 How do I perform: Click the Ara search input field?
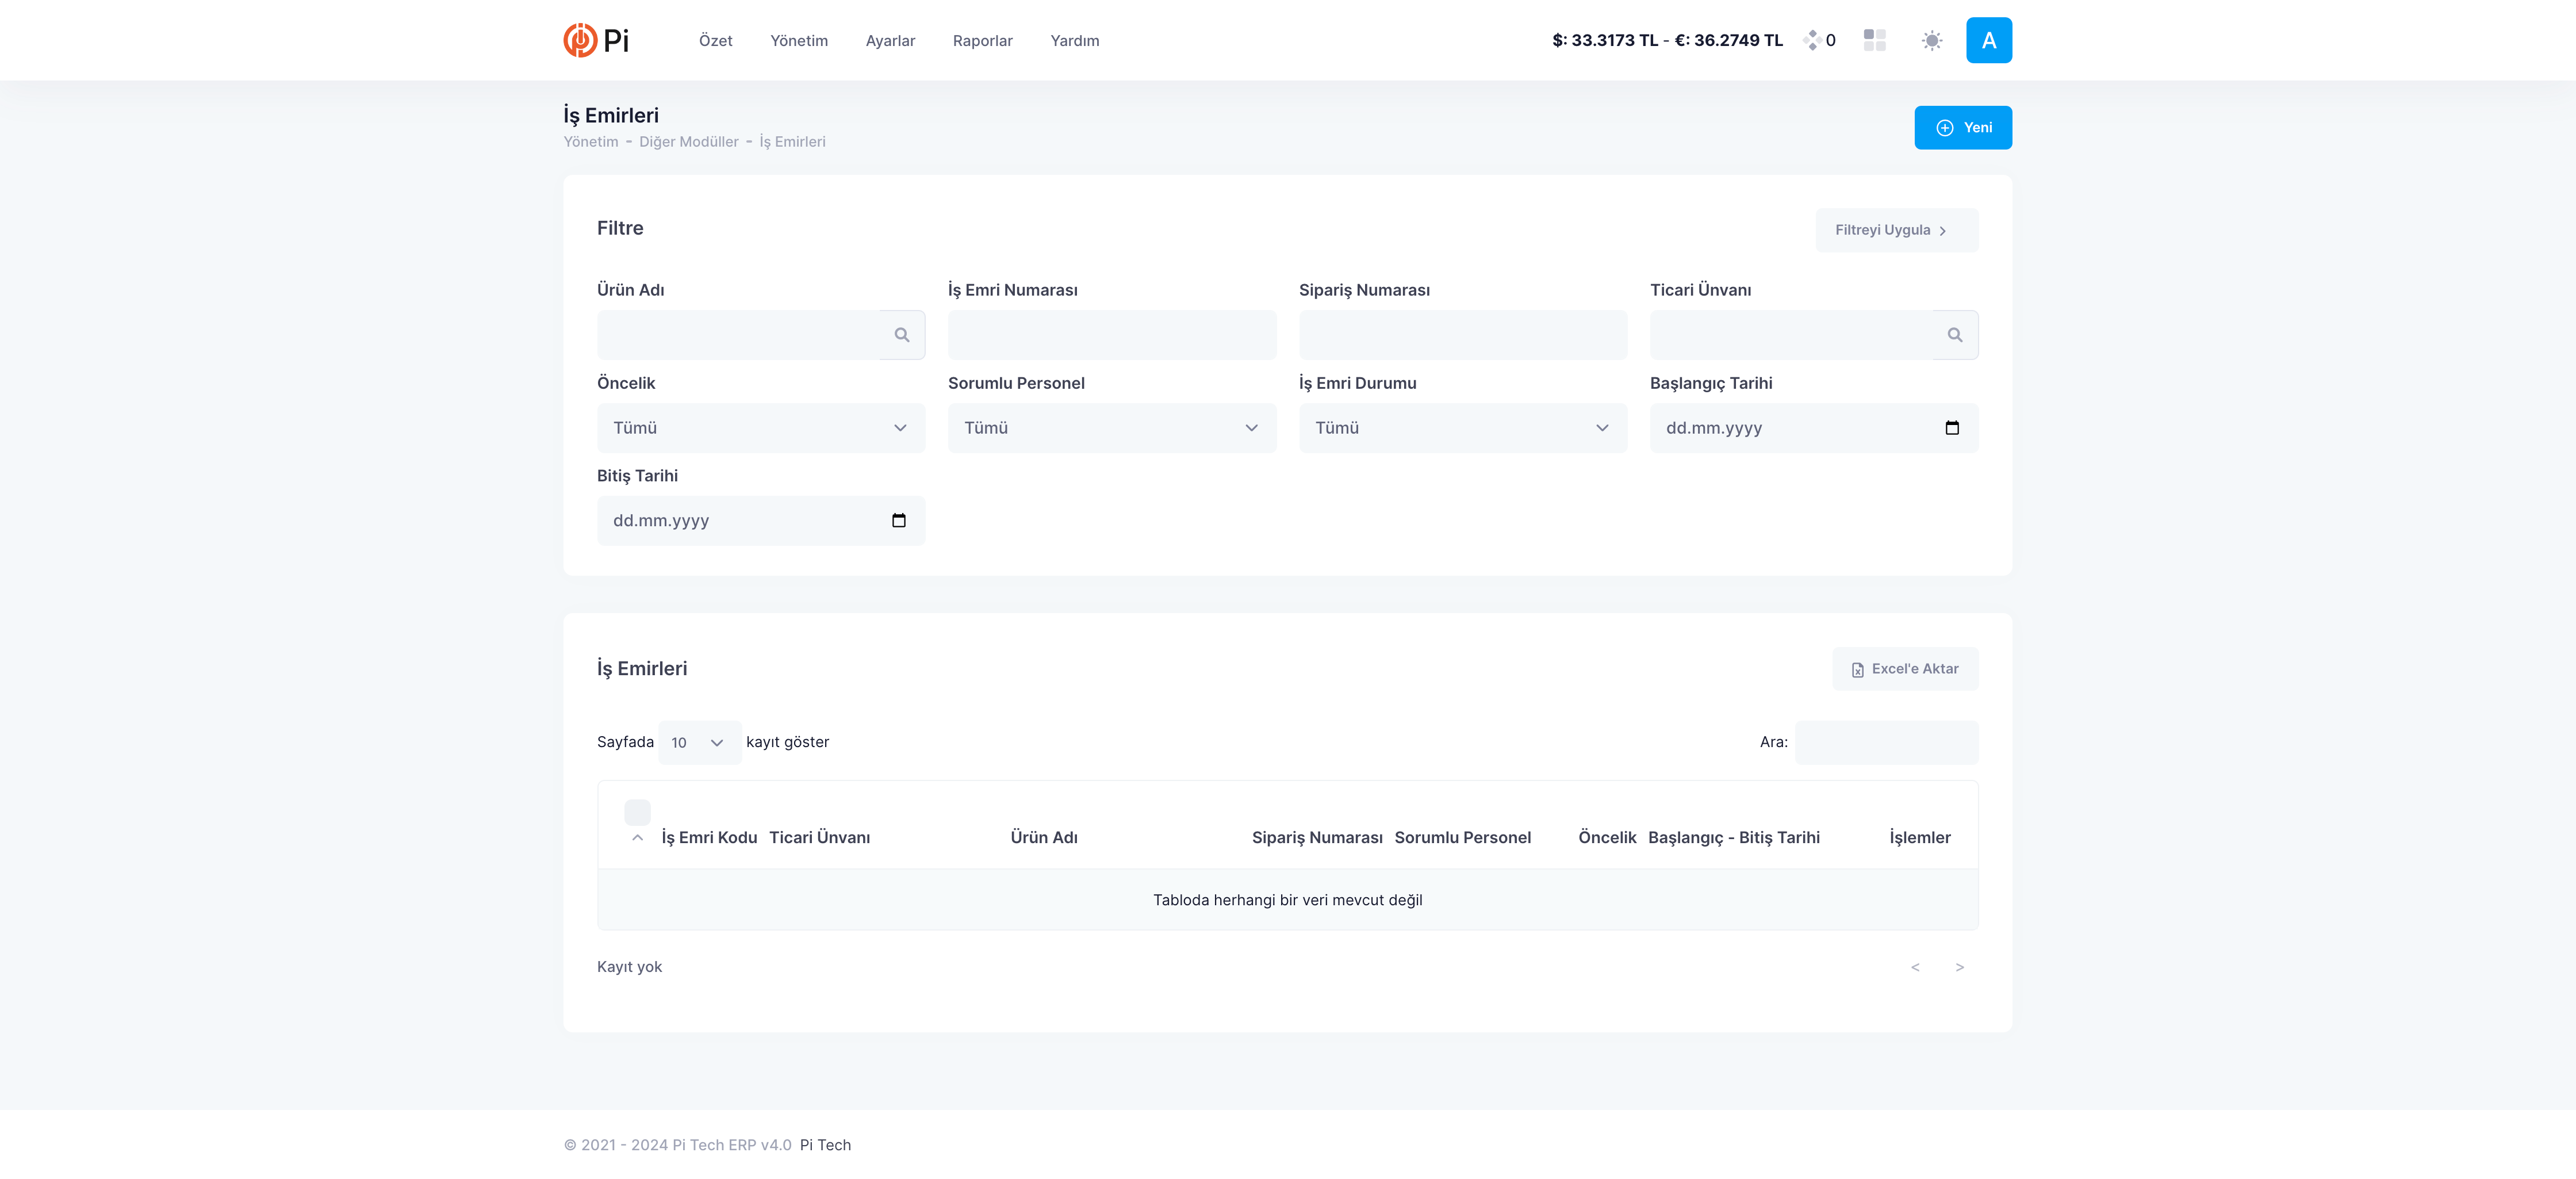coord(1886,743)
